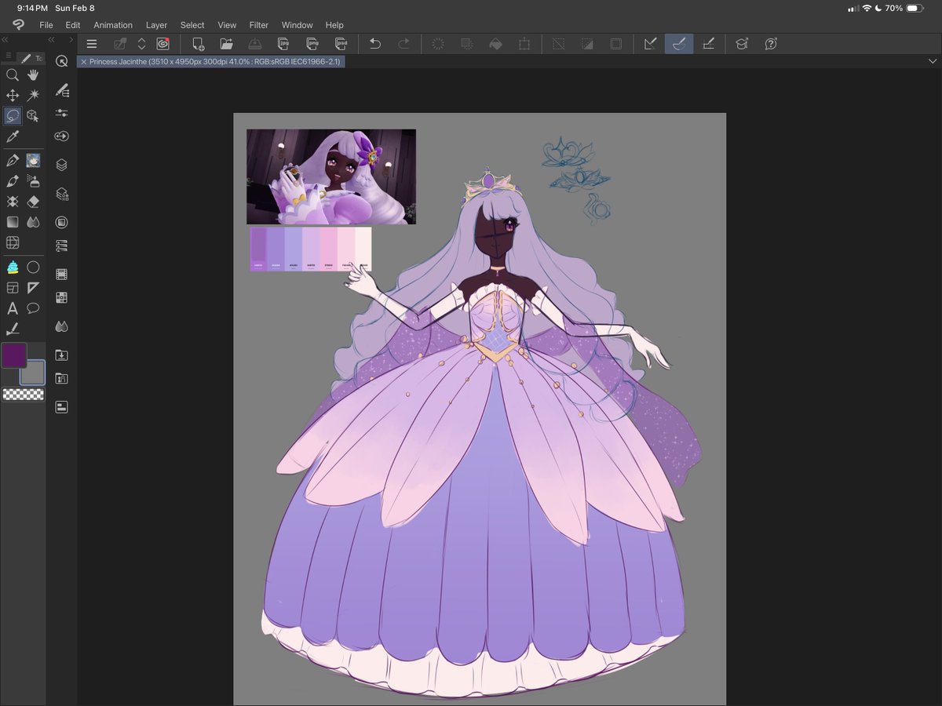Select the Airbrush spray tool
The height and width of the screenshot is (706, 942).
tap(34, 181)
